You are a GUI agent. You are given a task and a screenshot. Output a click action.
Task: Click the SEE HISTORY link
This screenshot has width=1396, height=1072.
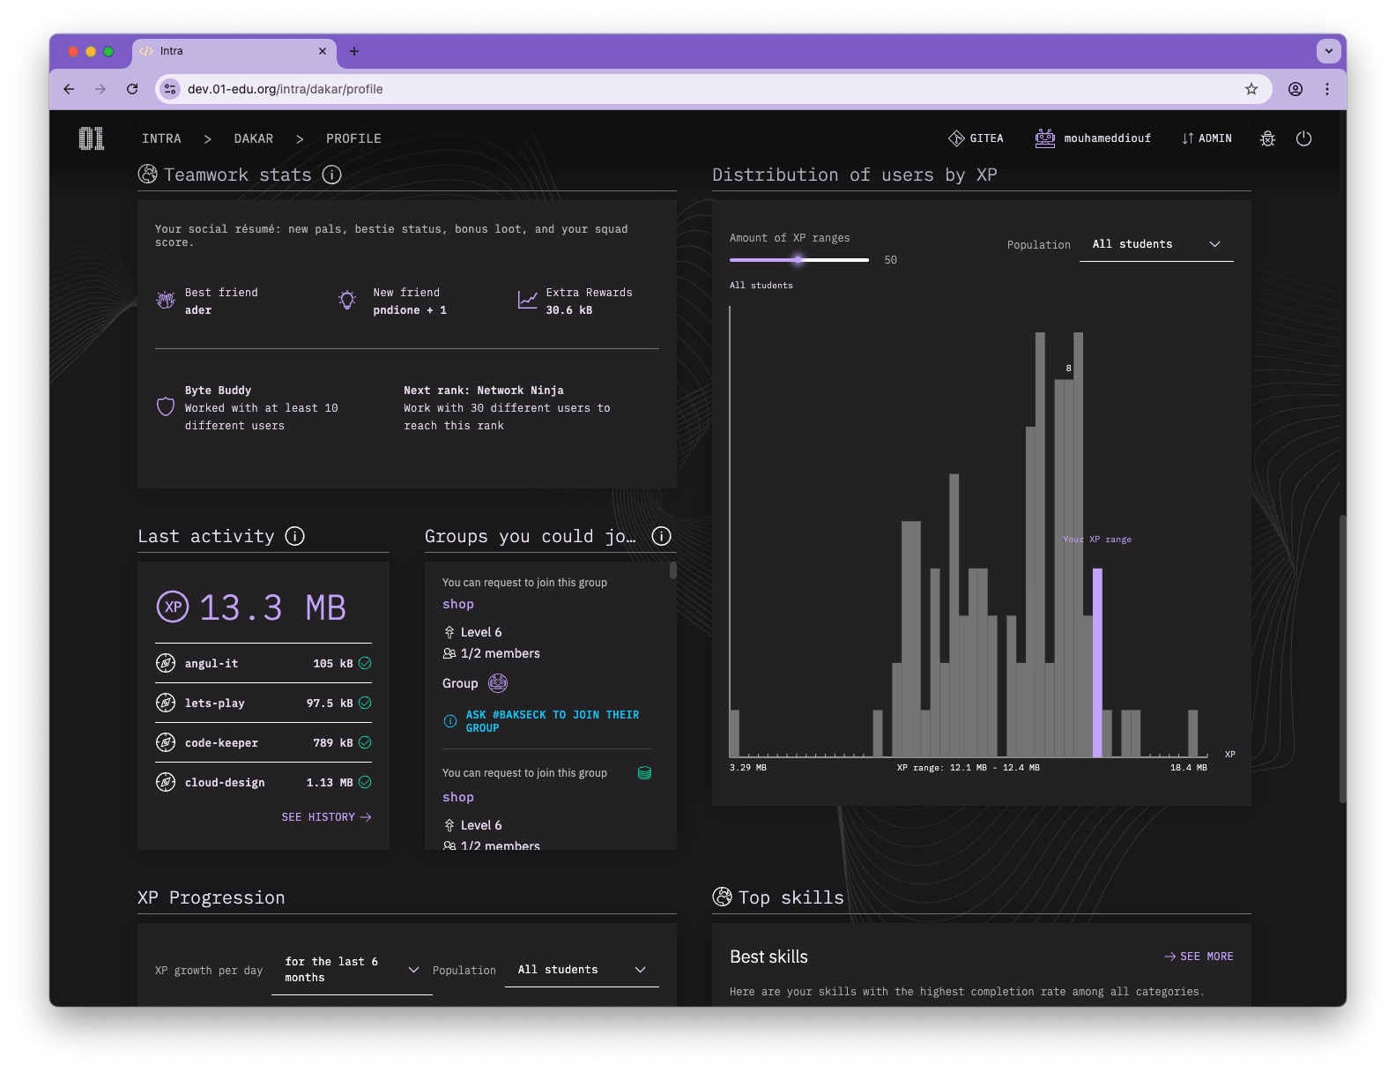(326, 817)
